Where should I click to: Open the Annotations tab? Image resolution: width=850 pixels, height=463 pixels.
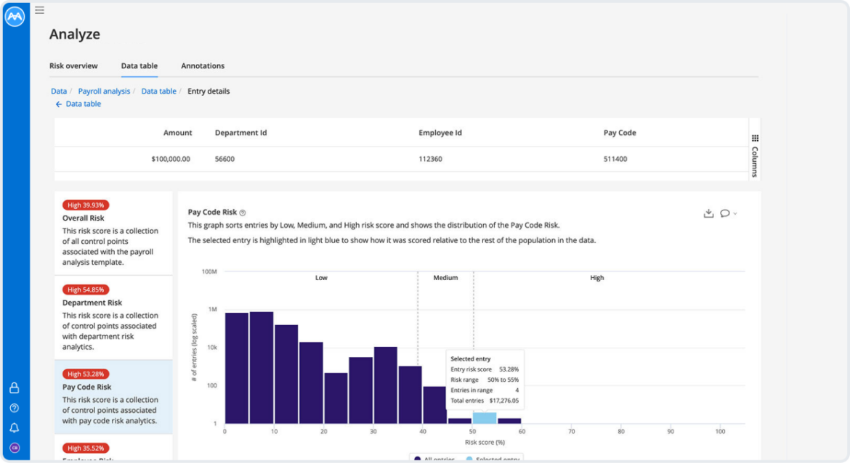pos(203,65)
